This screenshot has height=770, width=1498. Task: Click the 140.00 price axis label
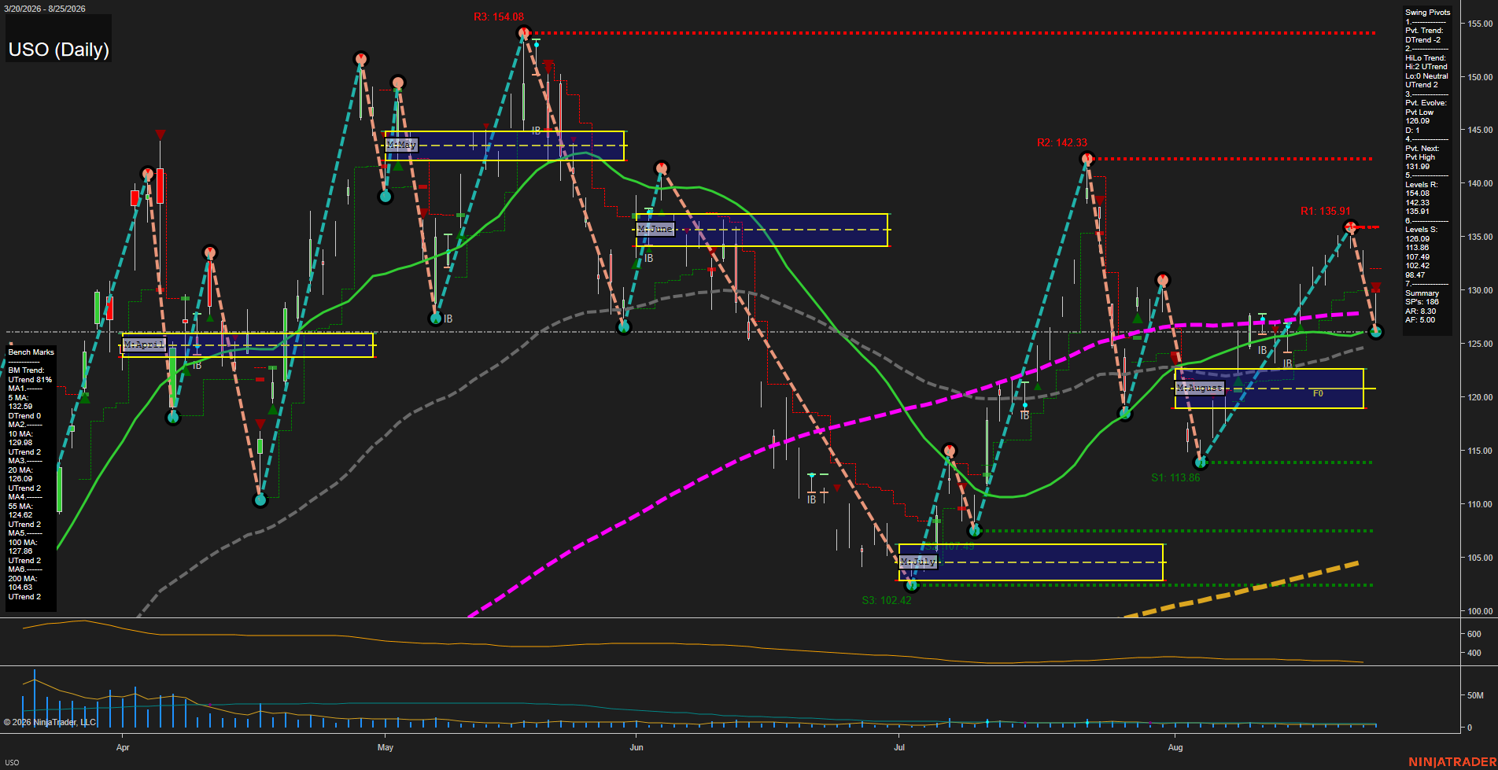(1480, 183)
